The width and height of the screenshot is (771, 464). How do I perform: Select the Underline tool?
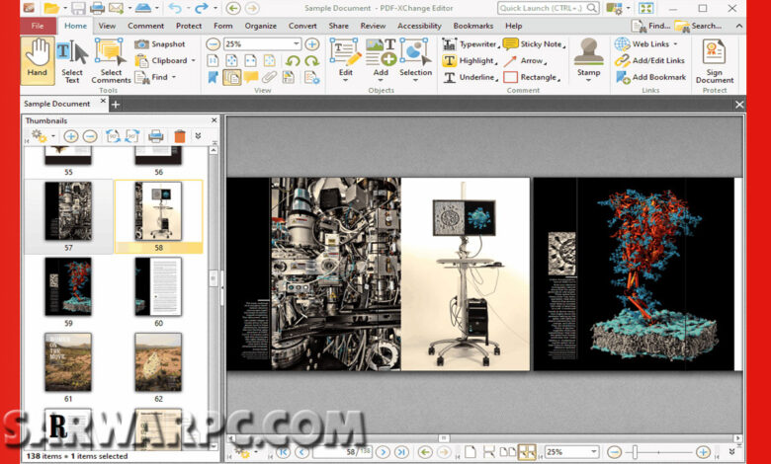471,78
